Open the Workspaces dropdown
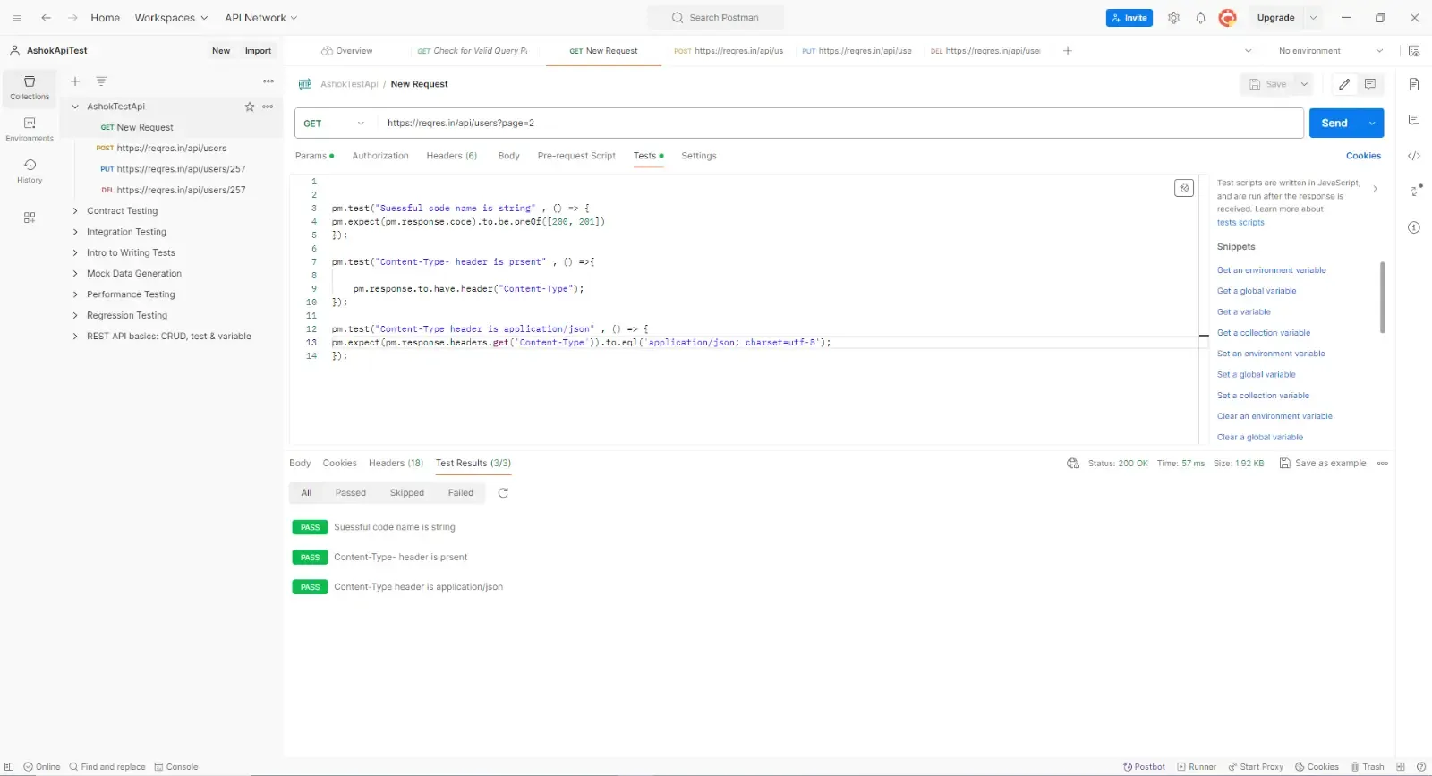The image size is (1432, 776). point(171,18)
